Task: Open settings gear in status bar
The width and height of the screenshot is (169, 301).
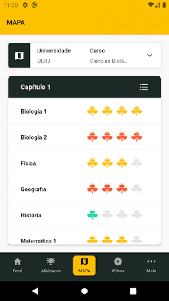Action: click(x=25, y=5)
